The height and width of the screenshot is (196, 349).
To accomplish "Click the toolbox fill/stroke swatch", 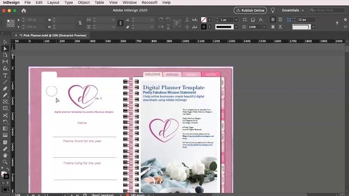I will point(4,175).
